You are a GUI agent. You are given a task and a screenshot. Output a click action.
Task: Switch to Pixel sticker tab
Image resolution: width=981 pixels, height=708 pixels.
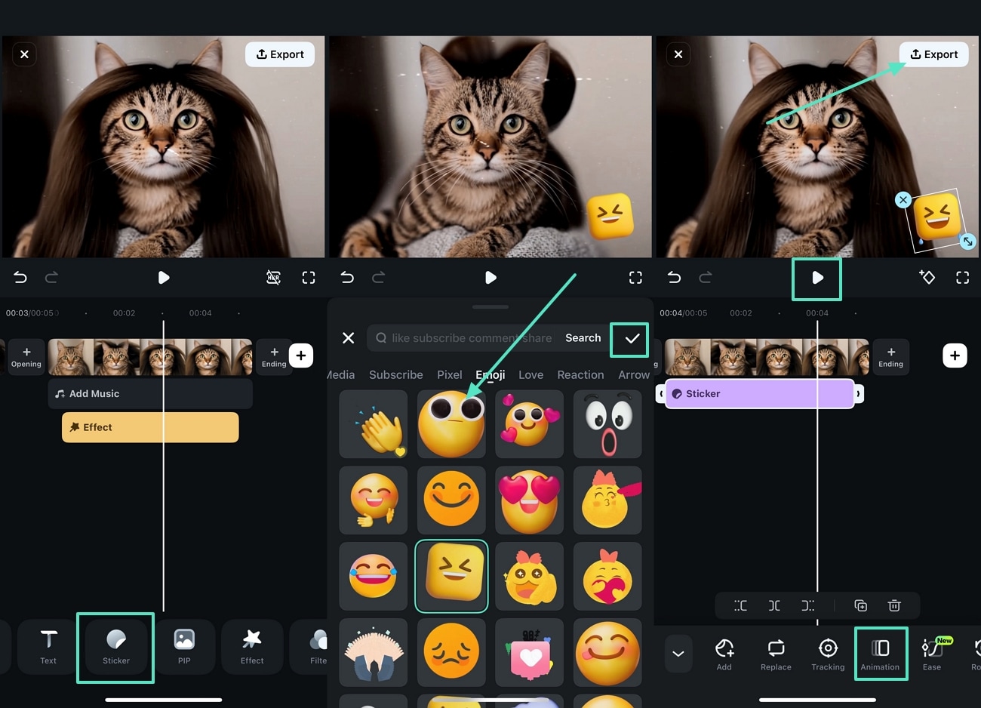[x=449, y=375]
